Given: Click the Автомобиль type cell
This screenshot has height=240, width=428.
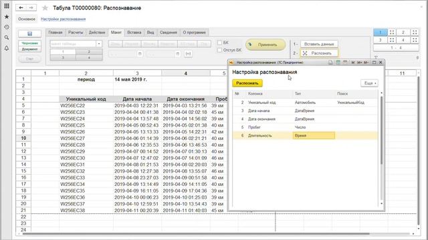Looking at the screenshot, I should pos(314,103).
